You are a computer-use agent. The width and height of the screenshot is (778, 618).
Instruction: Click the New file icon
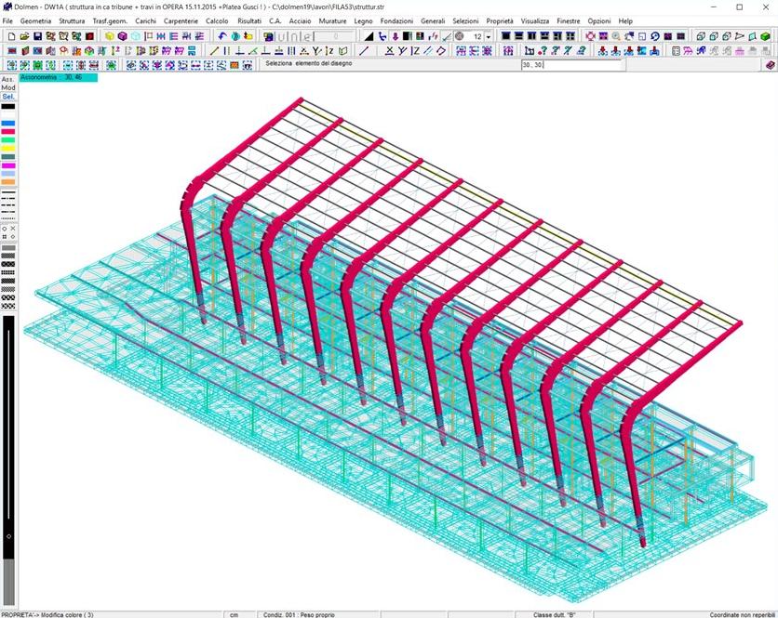(11, 36)
